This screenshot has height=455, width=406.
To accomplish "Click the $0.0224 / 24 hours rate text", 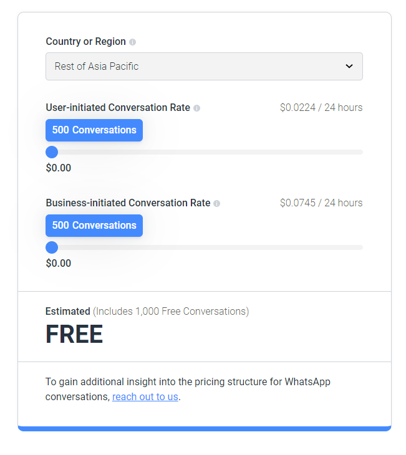I will tap(321, 108).
